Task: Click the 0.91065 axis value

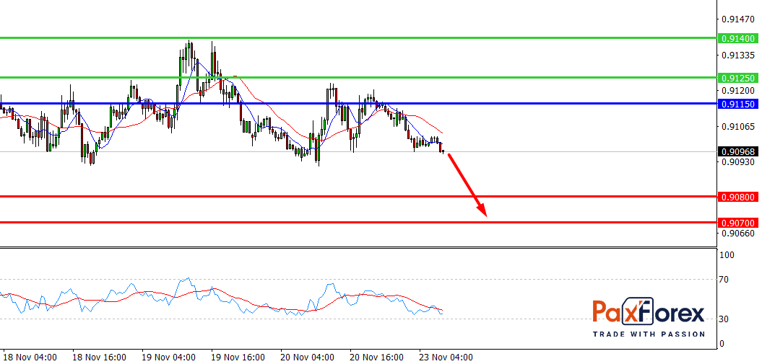Action: 737,127
